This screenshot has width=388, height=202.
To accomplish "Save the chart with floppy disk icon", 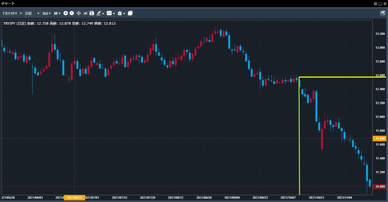I will [x=92, y=13].
